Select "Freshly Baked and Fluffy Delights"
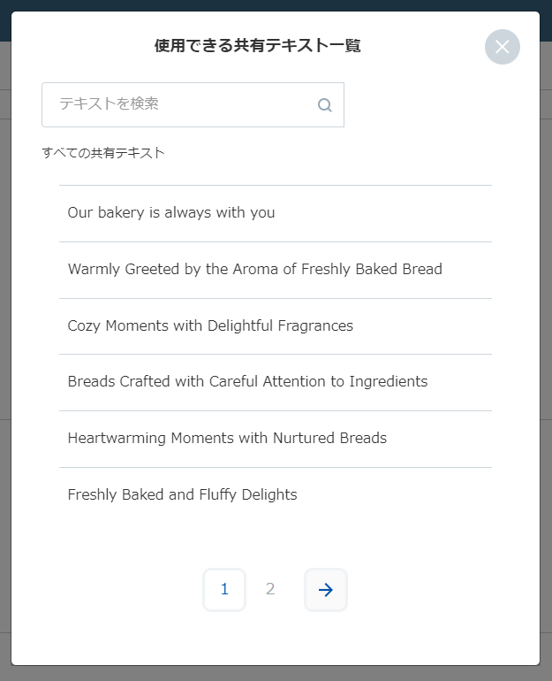The height and width of the screenshot is (681, 552). (182, 495)
